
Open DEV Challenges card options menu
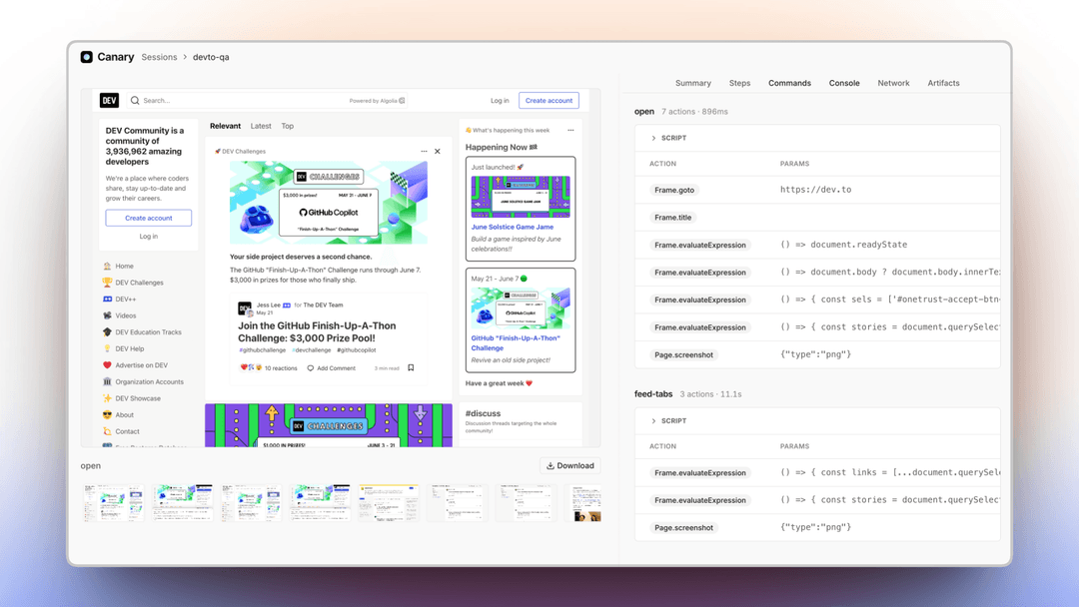(x=424, y=151)
